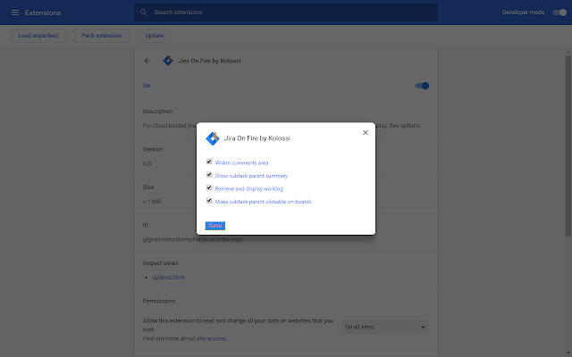Focus the Search extensions field
572x357 pixels.
tap(286, 12)
